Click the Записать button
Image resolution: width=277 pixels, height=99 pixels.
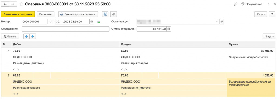point(45,14)
